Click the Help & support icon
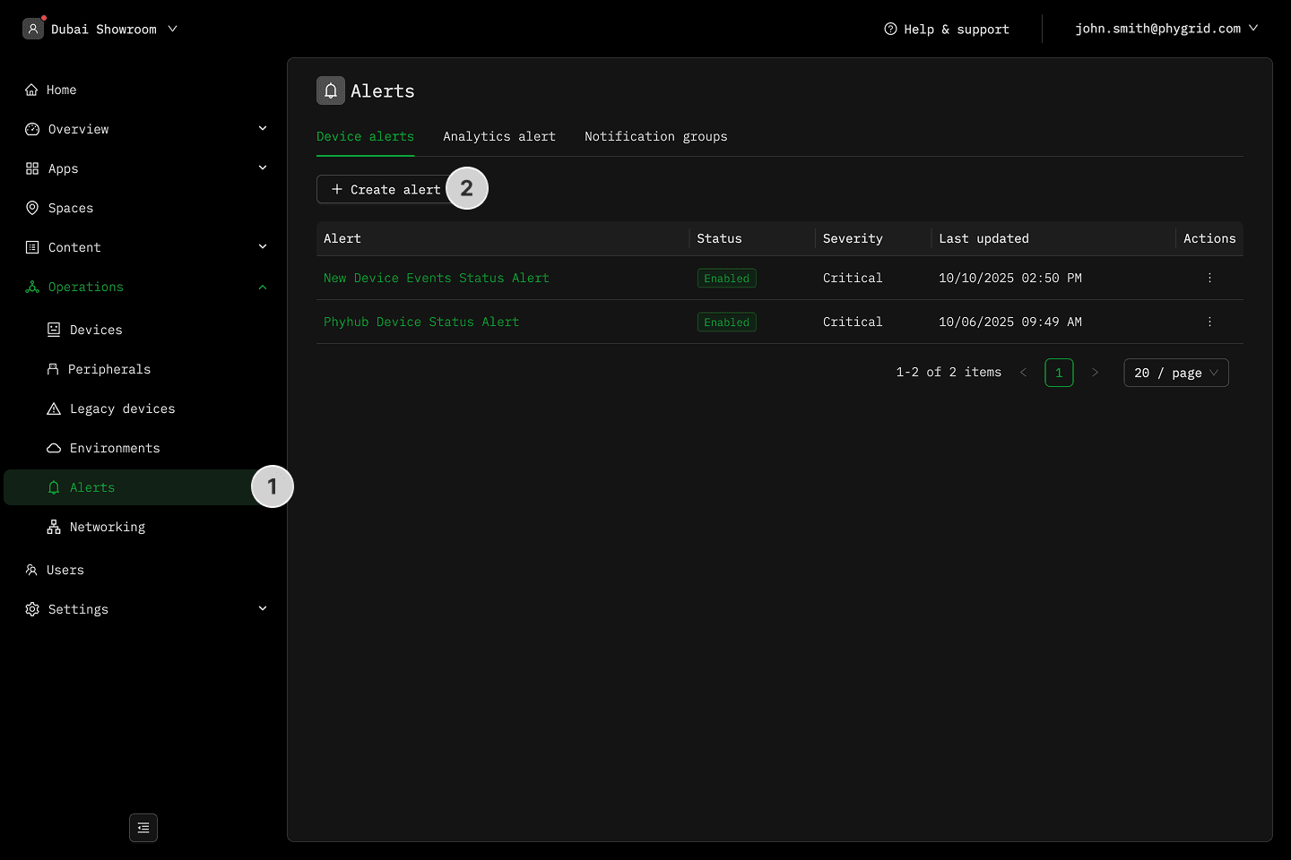1291x860 pixels. pyautogui.click(x=890, y=29)
